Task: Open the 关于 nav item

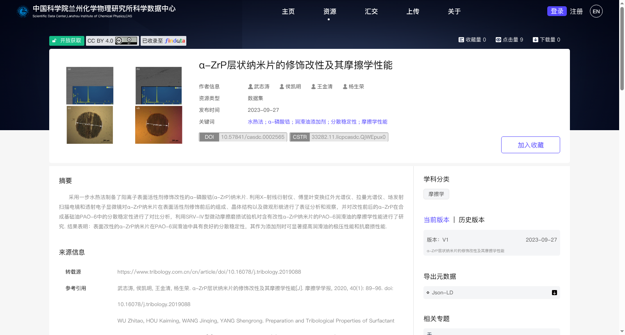Action: coord(454,12)
